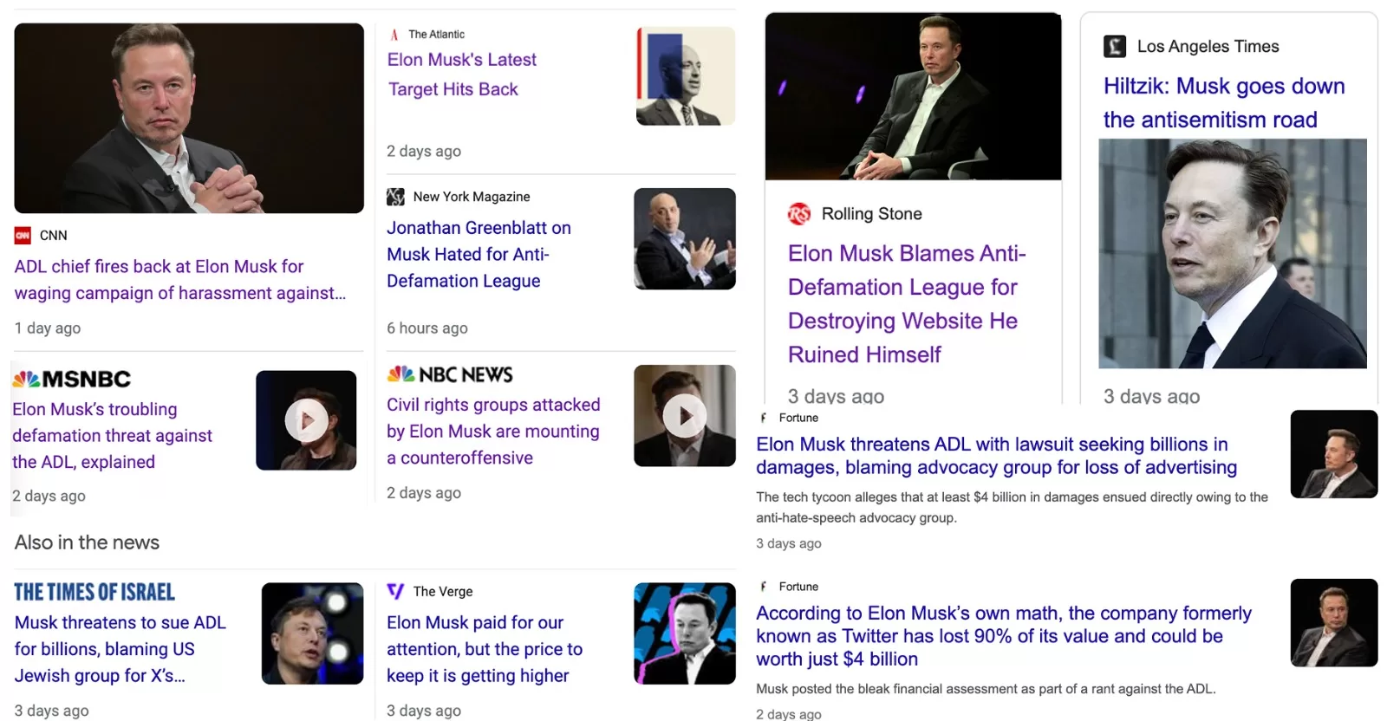Click thumbnail beside New York Magazine article
This screenshot has width=1387, height=721.
[x=684, y=239]
